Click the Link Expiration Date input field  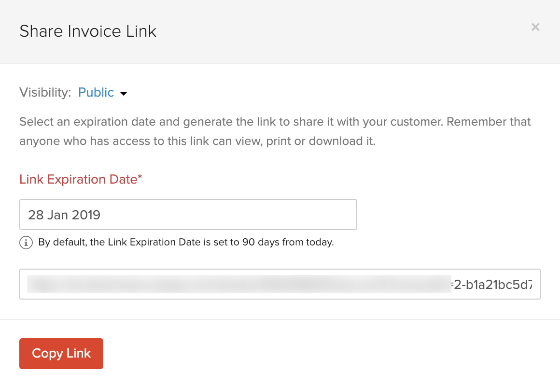[x=188, y=215]
